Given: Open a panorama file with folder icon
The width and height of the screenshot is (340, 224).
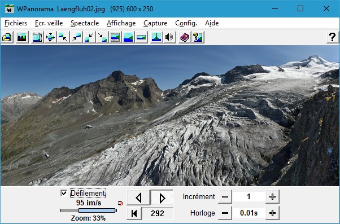Looking at the screenshot, I should pyautogui.click(x=7, y=37).
